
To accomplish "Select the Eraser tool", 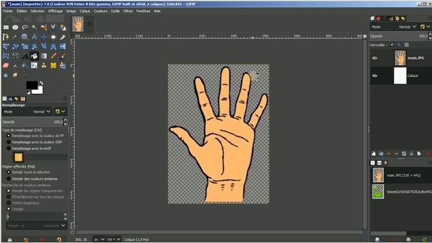I will tap(6, 65).
